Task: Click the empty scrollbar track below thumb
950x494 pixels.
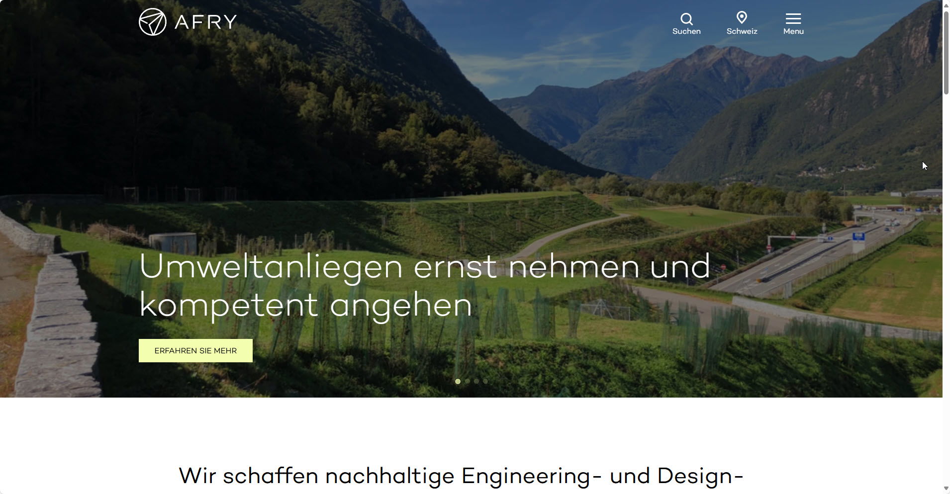Action: click(x=946, y=288)
